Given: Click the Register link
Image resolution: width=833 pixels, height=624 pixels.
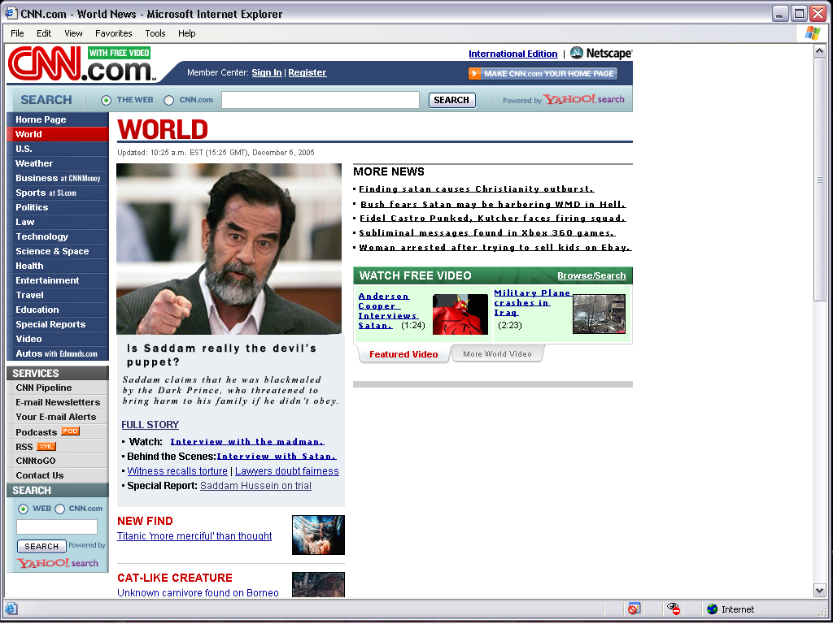Looking at the screenshot, I should (x=307, y=72).
